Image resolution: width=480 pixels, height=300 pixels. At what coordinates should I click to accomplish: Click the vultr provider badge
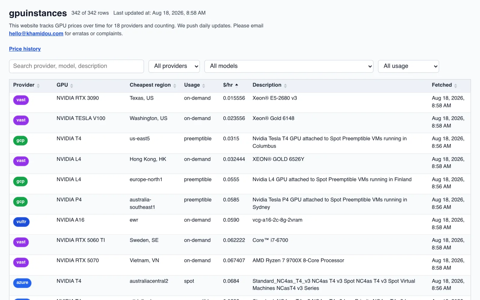pos(21,222)
